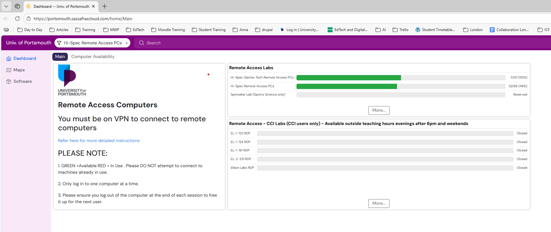
Task: Open a new browser tab with plus
Action: 105,6
